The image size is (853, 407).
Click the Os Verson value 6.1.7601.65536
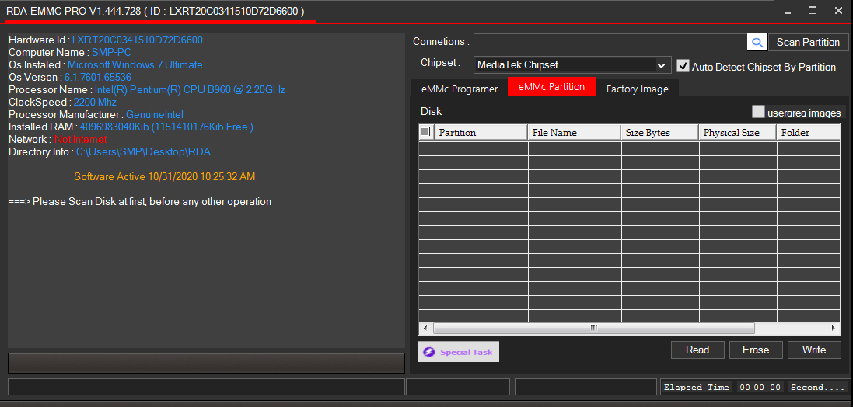click(97, 77)
